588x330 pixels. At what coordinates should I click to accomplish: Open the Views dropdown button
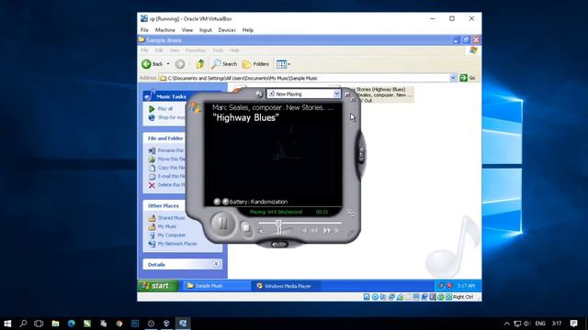[x=283, y=64]
